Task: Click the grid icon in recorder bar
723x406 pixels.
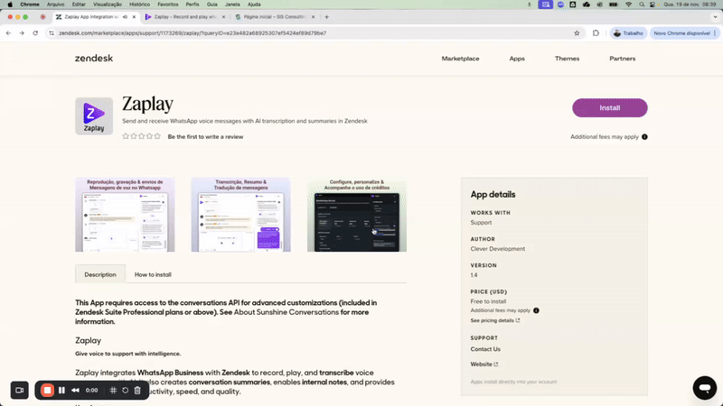Action: [x=113, y=390]
